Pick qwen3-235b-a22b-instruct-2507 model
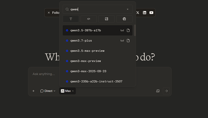This screenshot has height=118, width=208. point(97,81)
